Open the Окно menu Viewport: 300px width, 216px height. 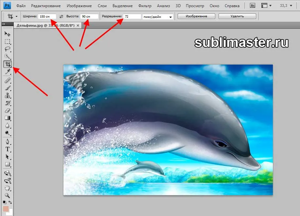(214, 6)
